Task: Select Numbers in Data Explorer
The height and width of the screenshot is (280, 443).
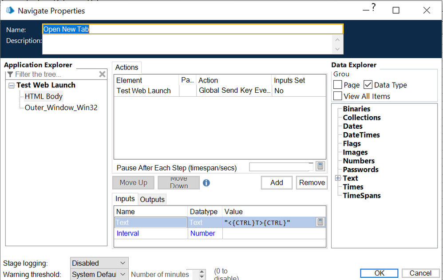Action: (x=359, y=161)
